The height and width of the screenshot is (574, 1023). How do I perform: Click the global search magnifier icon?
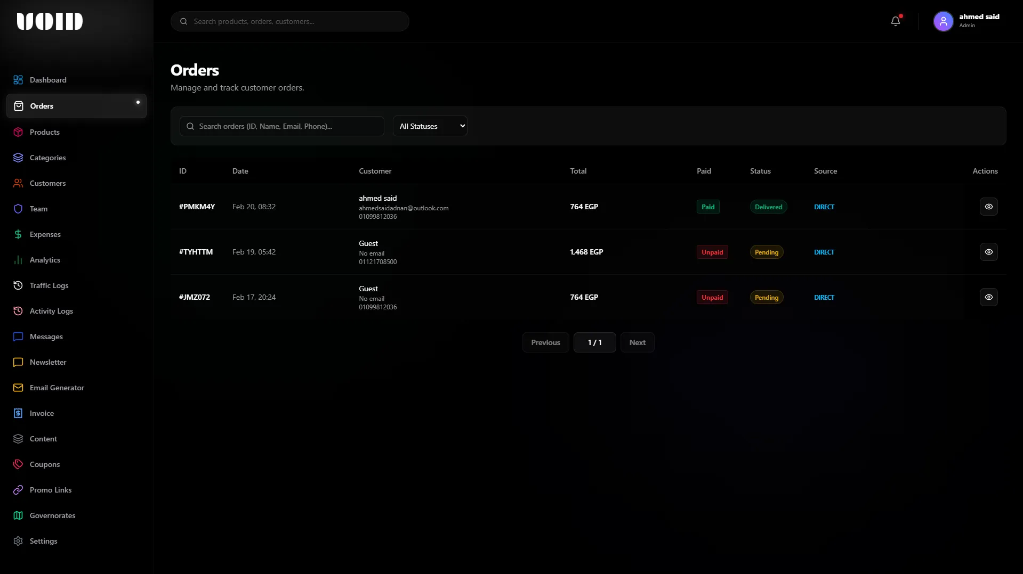click(184, 21)
